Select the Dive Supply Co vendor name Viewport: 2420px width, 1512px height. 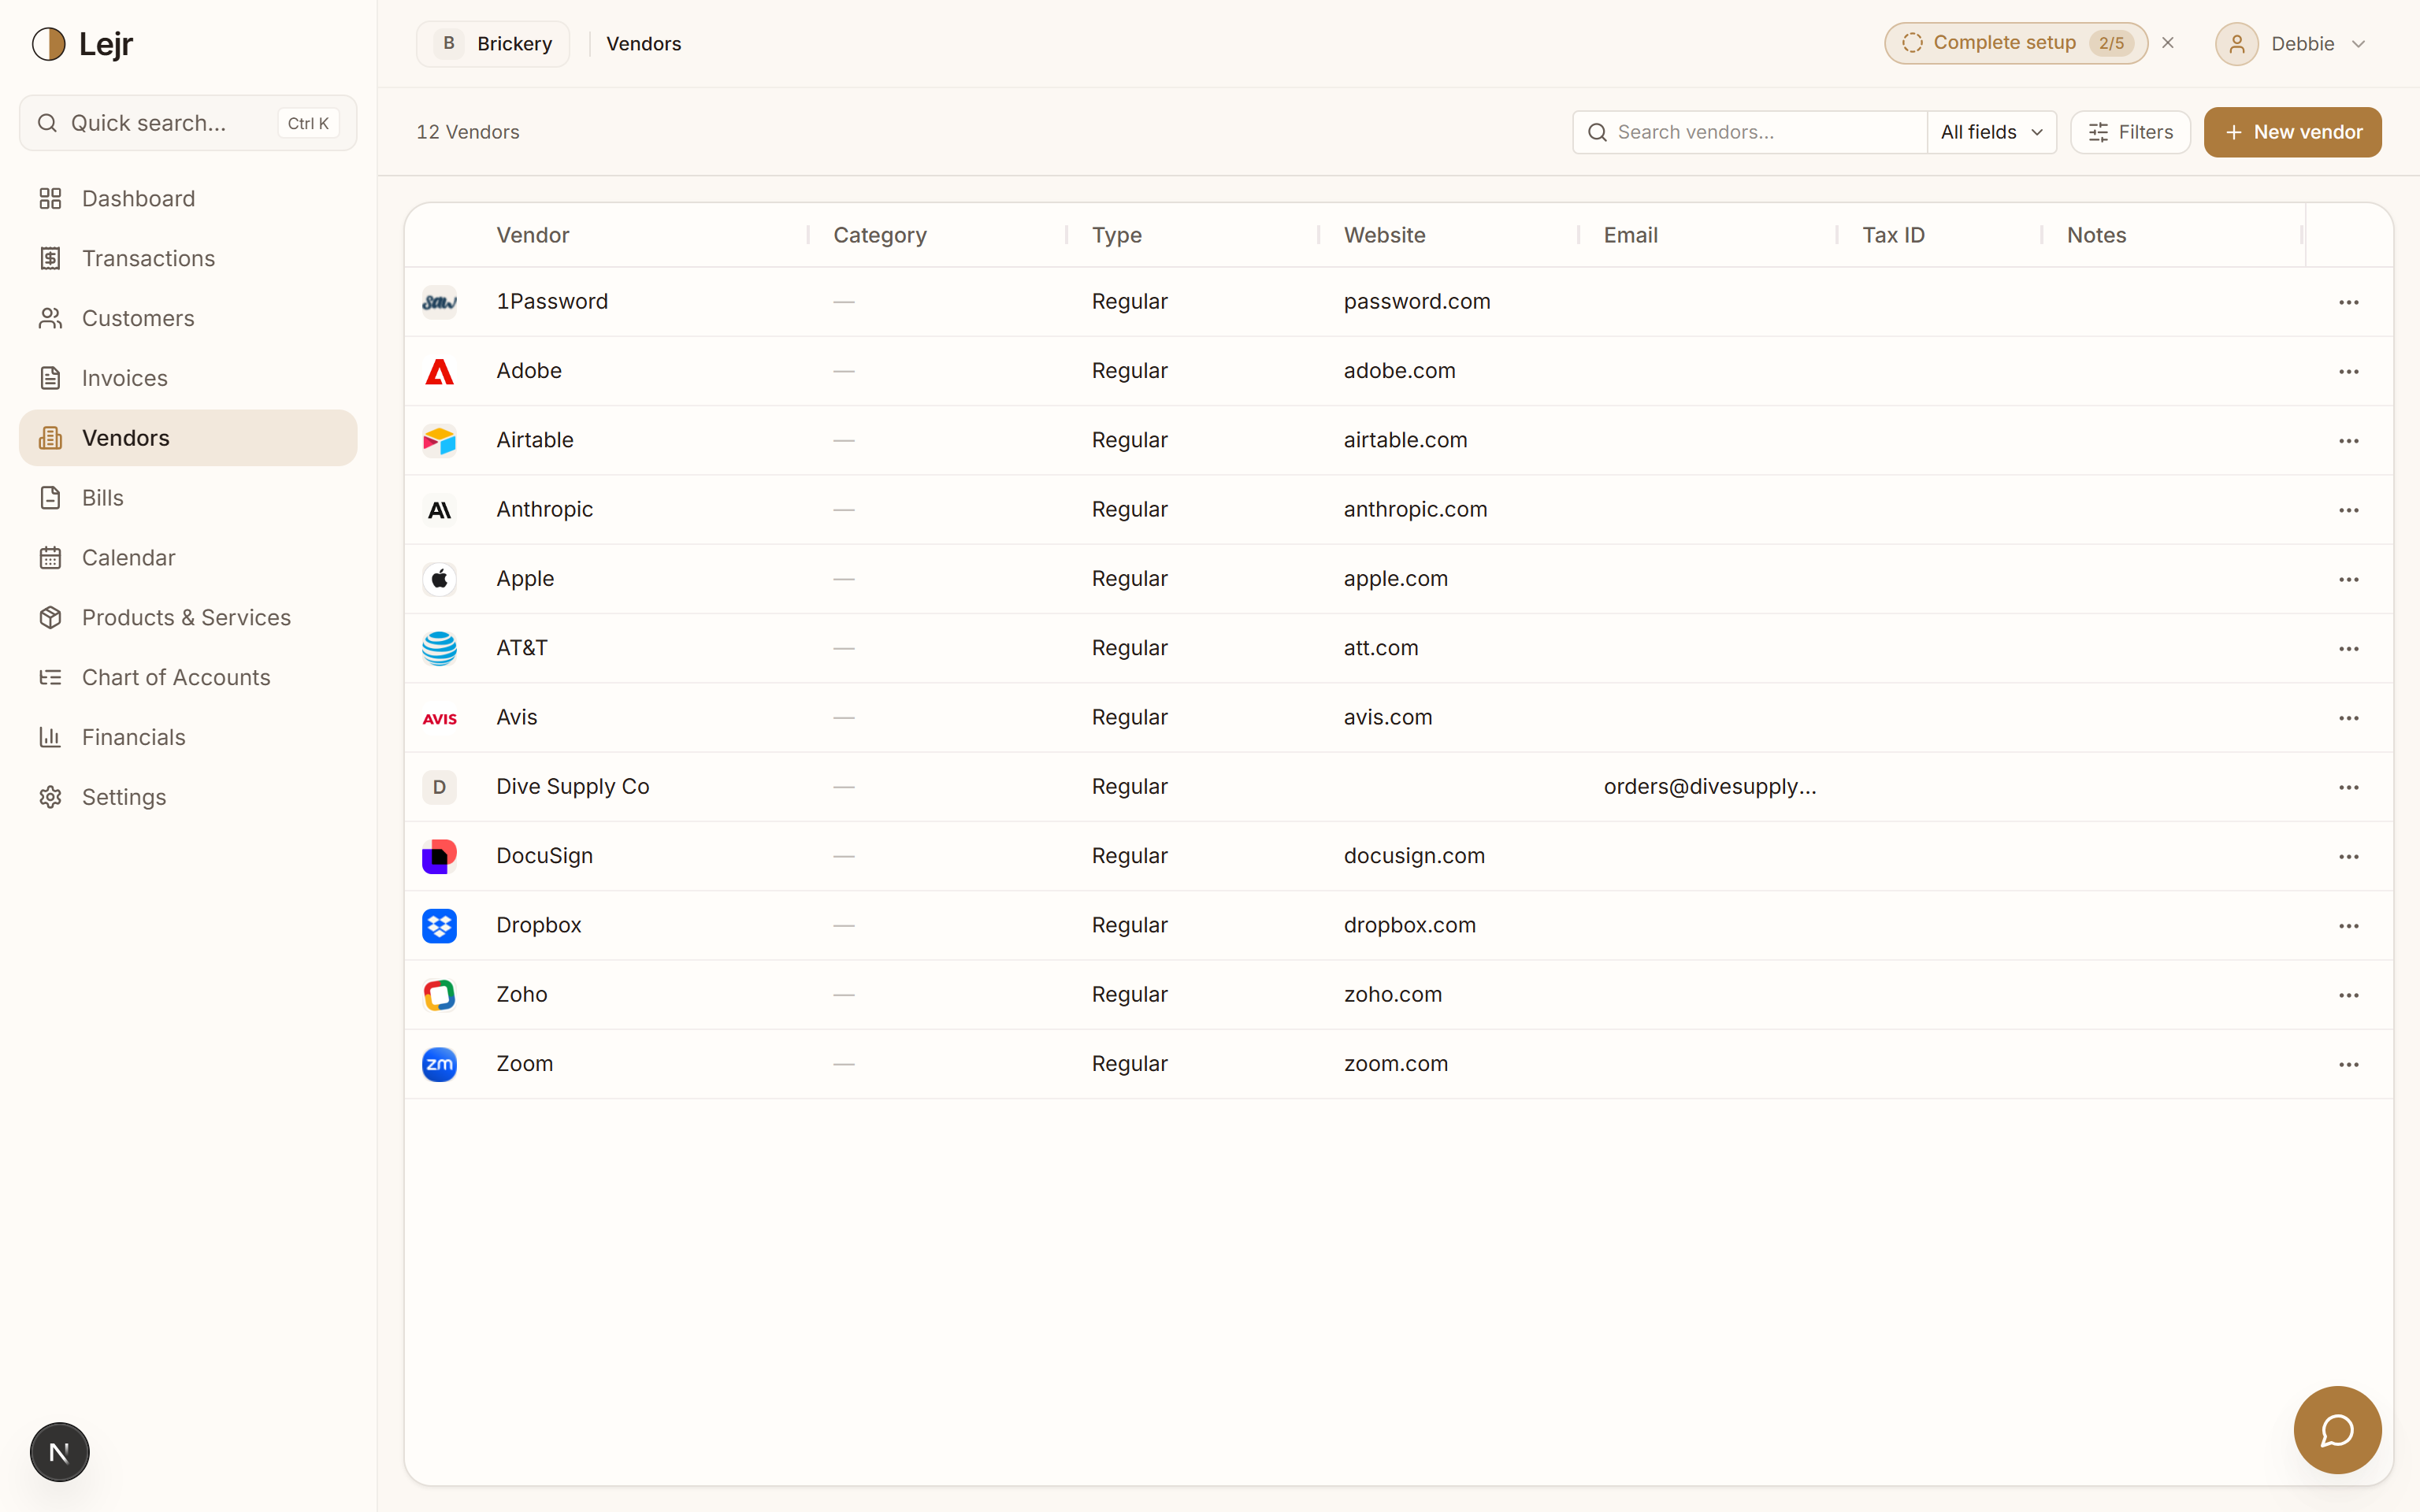(x=572, y=786)
